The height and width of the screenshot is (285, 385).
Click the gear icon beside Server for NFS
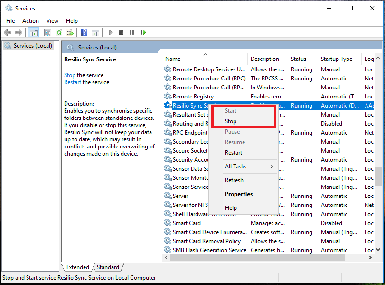[168, 205]
